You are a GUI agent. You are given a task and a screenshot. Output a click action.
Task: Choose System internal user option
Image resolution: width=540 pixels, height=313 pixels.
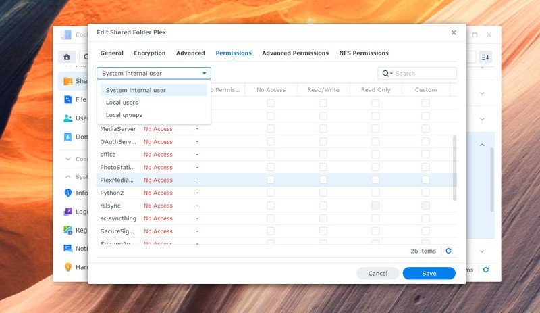point(154,90)
